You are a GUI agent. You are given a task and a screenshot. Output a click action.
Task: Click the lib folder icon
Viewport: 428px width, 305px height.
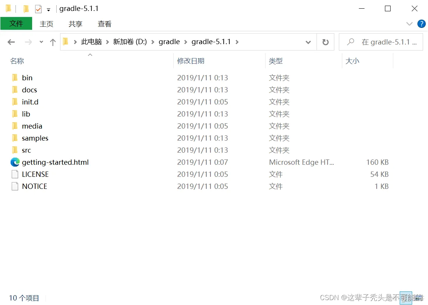[x=15, y=114]
